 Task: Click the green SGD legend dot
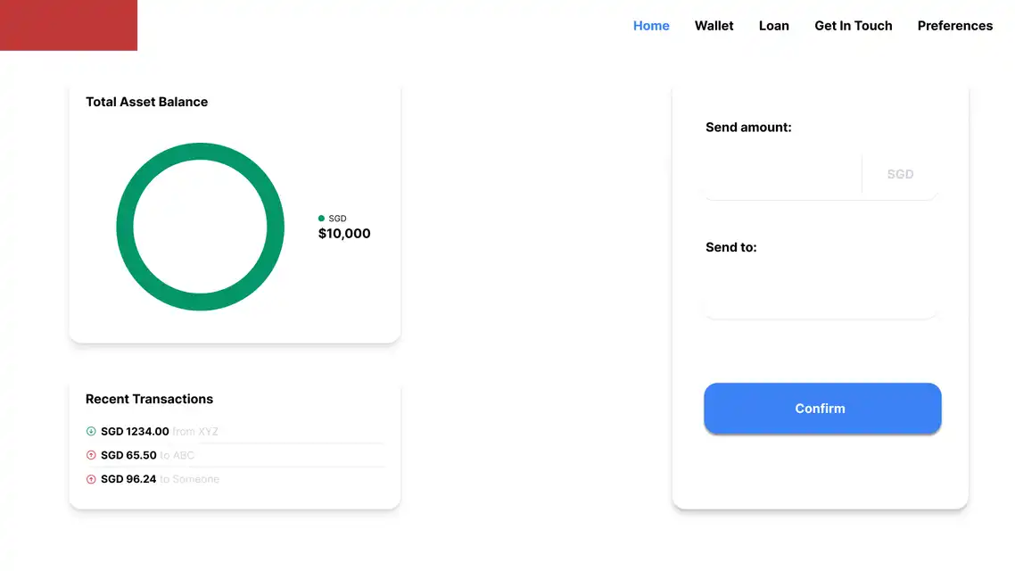pyautogui.click(x=321, y=219)
